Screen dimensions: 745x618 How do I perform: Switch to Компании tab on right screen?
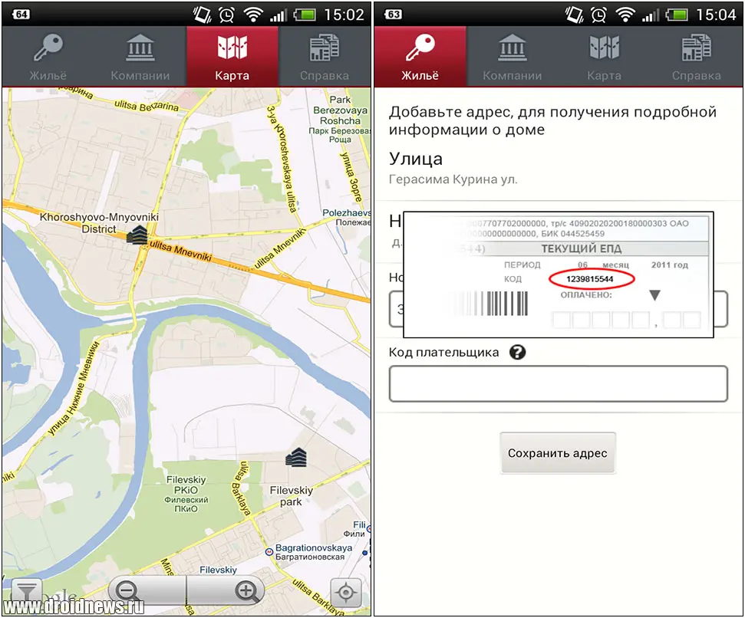coord(513,57)
